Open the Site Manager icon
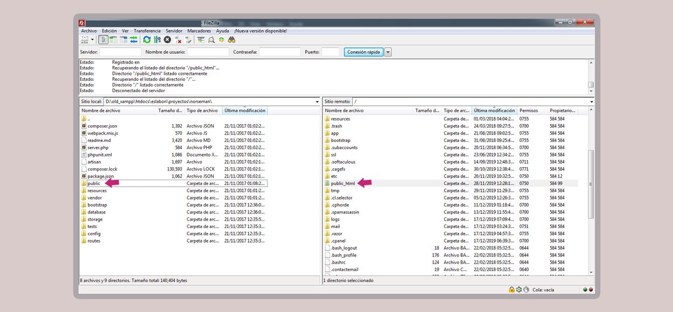 click(84, 40)
